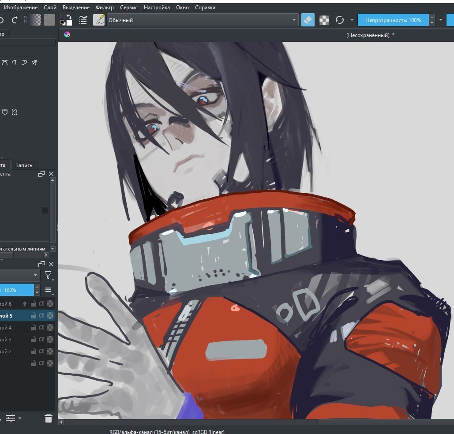Float the layers docker panel
The width and height of the screenshot is (454, 434).
pos(41,264)
